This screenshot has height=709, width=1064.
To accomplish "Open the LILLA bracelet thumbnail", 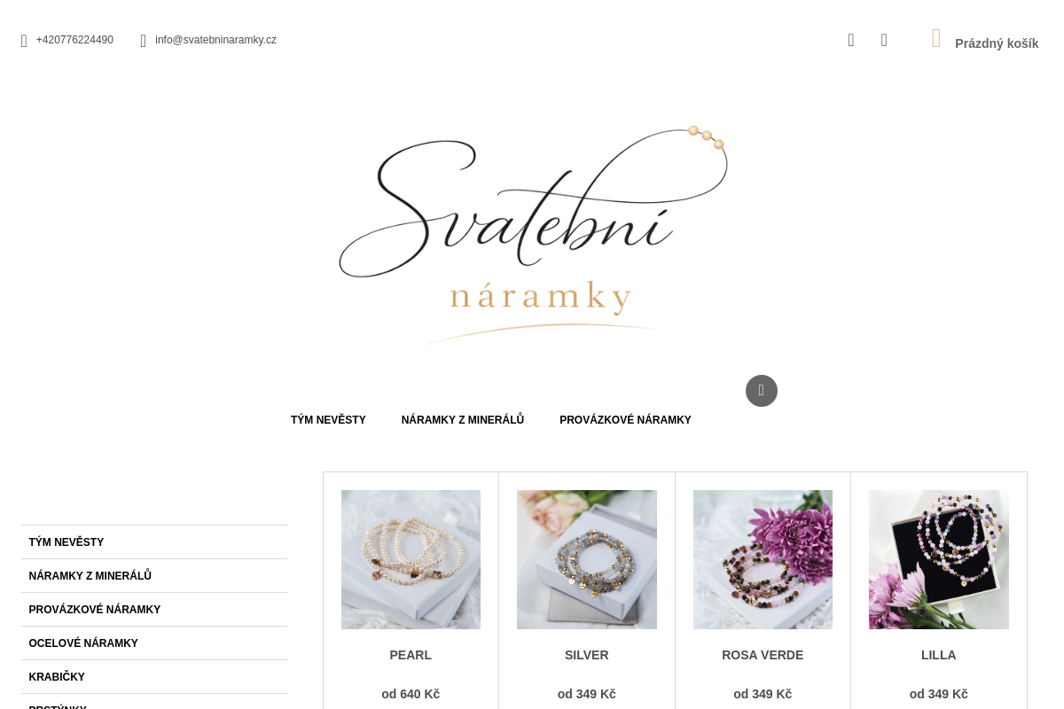I will click(x=939, y=559).
